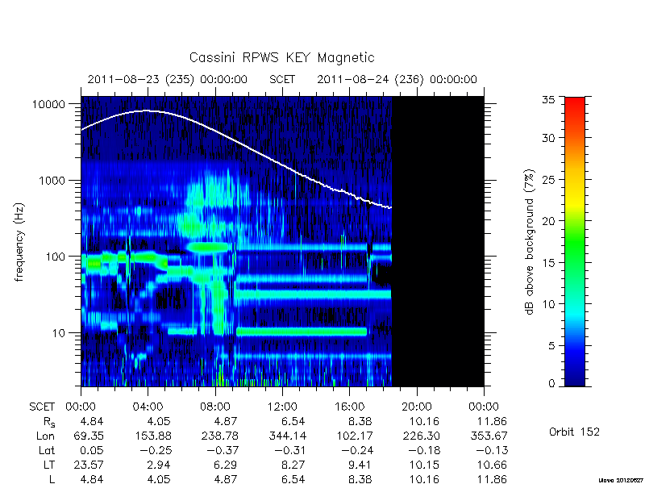Screen dimensions: 645x484
Task: Click the 'frequency (Hz)' vertical axis title
Action: coord(19,242)
